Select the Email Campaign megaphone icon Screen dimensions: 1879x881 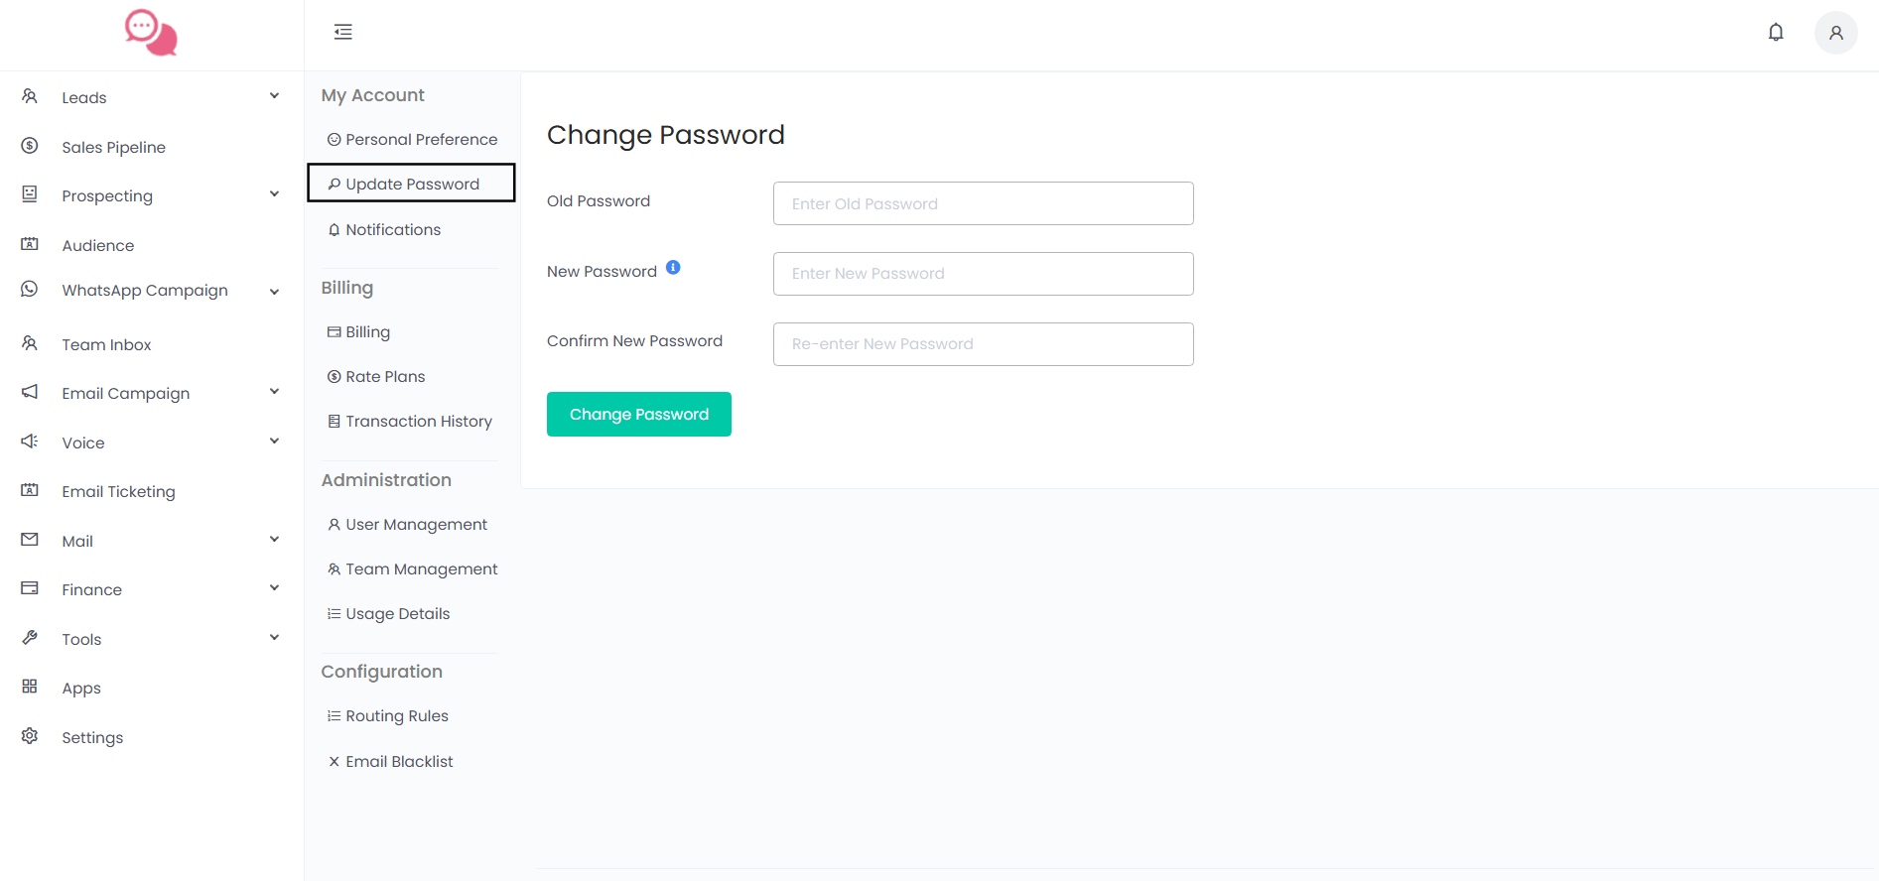(x=29, y=391)
